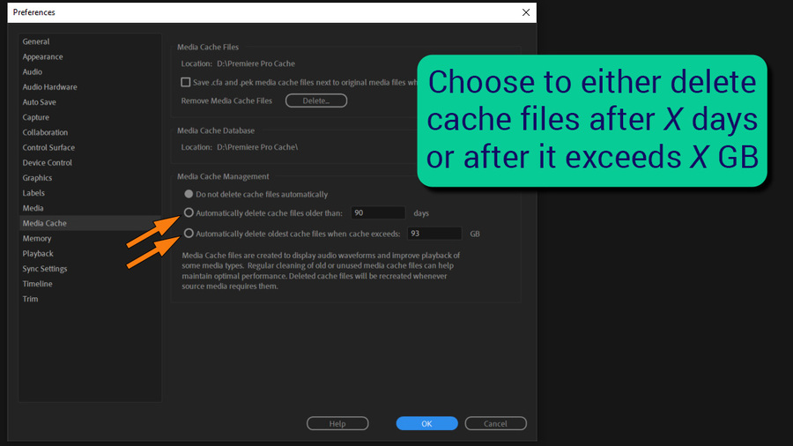Image resolution: width=793 pixels, height=446 pixels.
Task: Cancel the Preferences dialog
Action: point(495,424)
